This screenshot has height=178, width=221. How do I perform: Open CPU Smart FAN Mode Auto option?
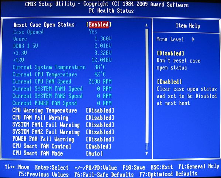(94, 153)
